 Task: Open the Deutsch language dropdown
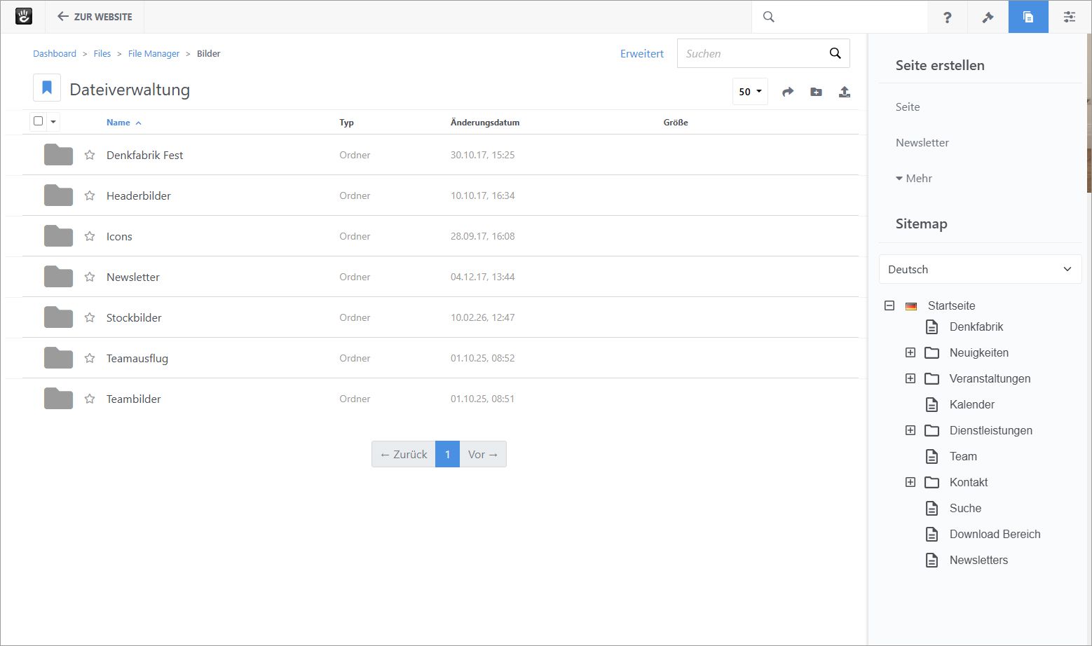pyautogui.click(x=979, y=269)
